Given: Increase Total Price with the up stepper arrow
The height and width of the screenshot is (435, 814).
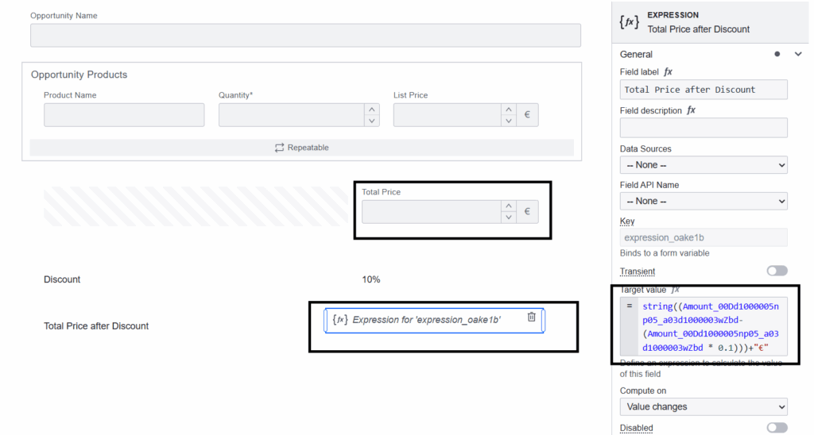Looking at the screenshot, I should click(x=509, y=206).
